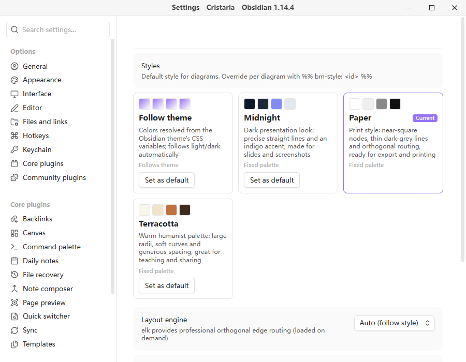Click the main settings vertical scrollbar
The image size is (466, 362).
tap(462, 140)
